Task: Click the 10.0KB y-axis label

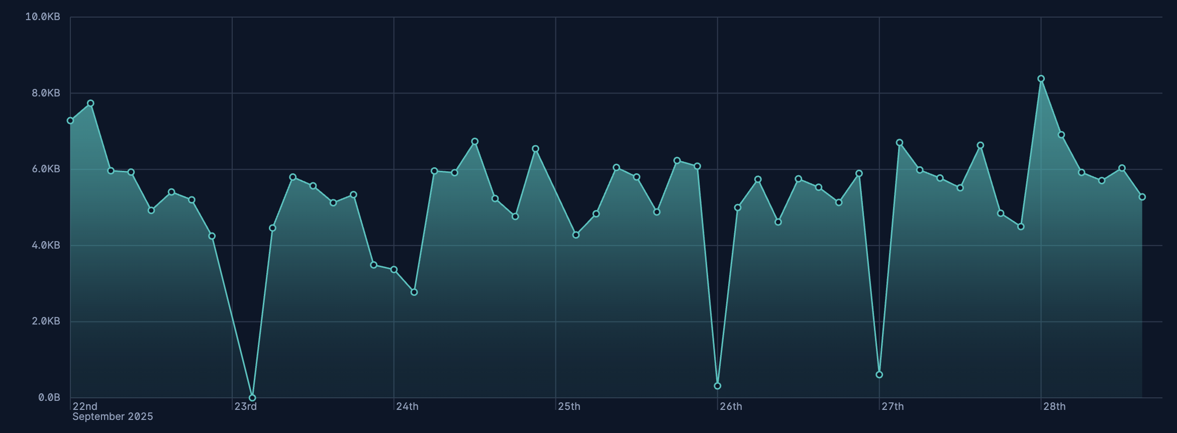Action: tap(43, 17)
